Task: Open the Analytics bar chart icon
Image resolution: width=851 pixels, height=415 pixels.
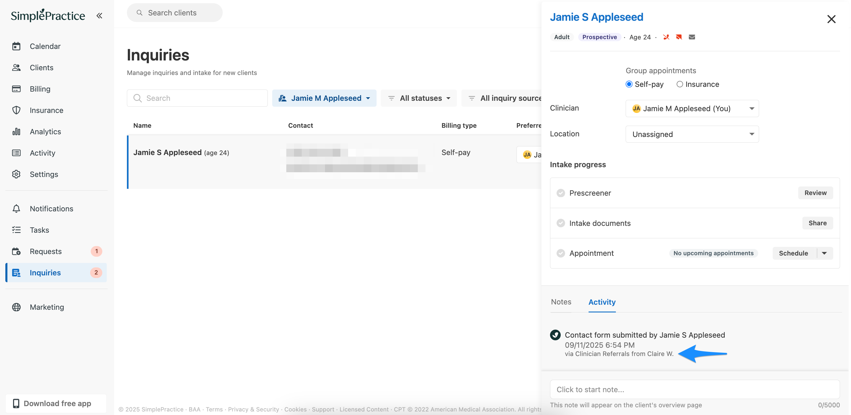Action: (x=16, y=131)
